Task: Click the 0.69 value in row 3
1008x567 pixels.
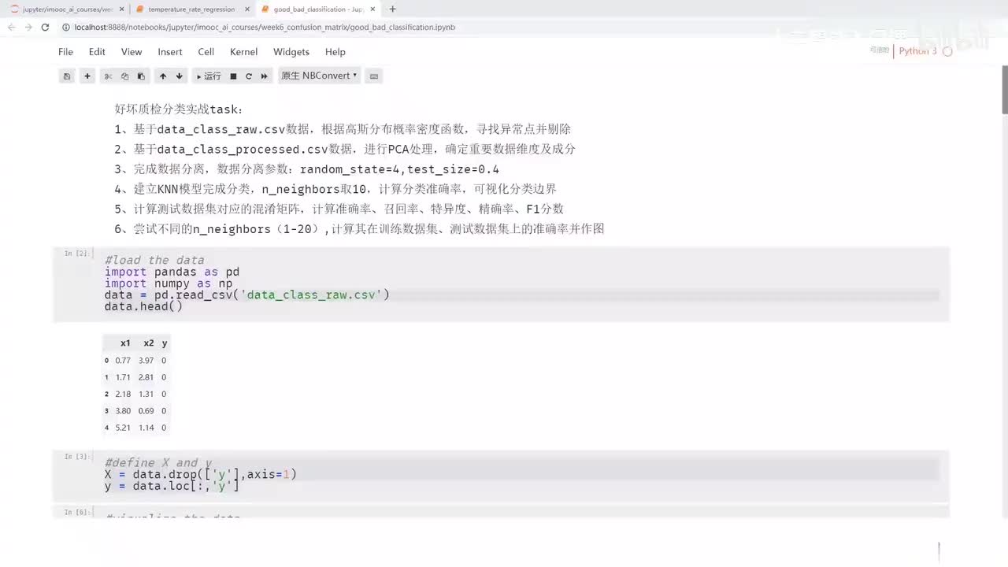Action: (x=146, y=411)
